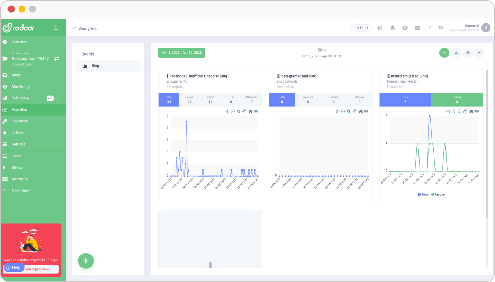The height and width of the screenshot is (282, 495).
Task: Zoom out on Instagram Engagements chart
Action: coord(343,111)
